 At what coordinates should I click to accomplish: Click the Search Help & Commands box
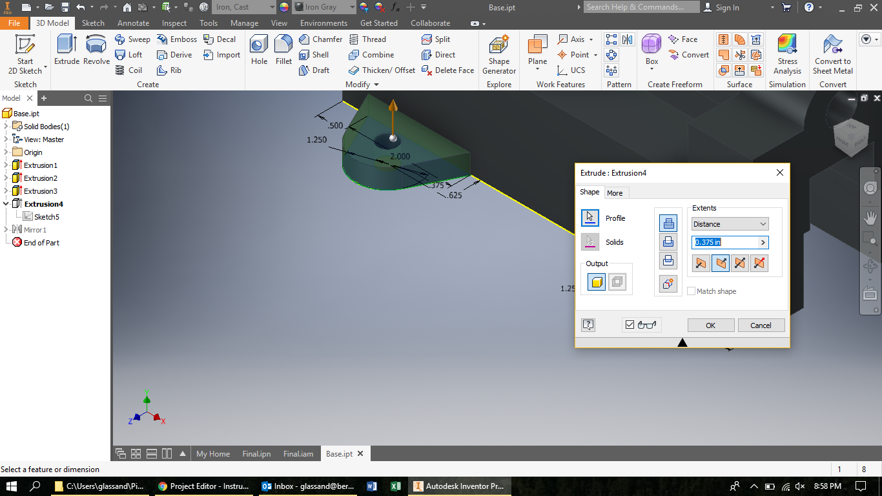click(x=641, y=7)
